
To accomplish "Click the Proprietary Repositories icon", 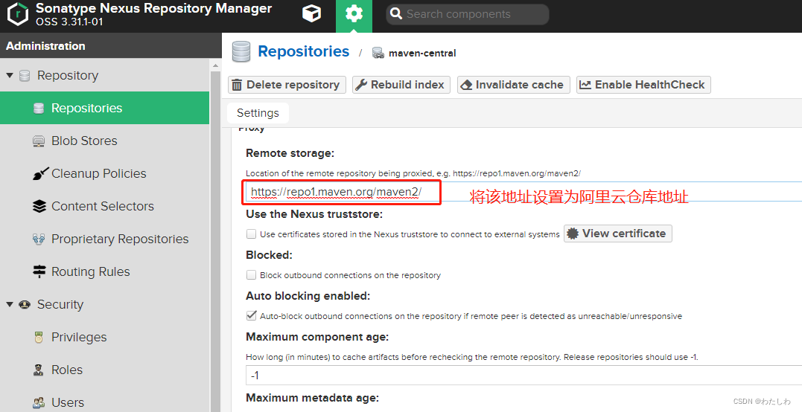I will (39, 239).
